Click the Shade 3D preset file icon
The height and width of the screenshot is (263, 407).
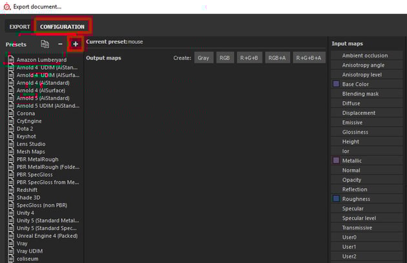(11, 198)
